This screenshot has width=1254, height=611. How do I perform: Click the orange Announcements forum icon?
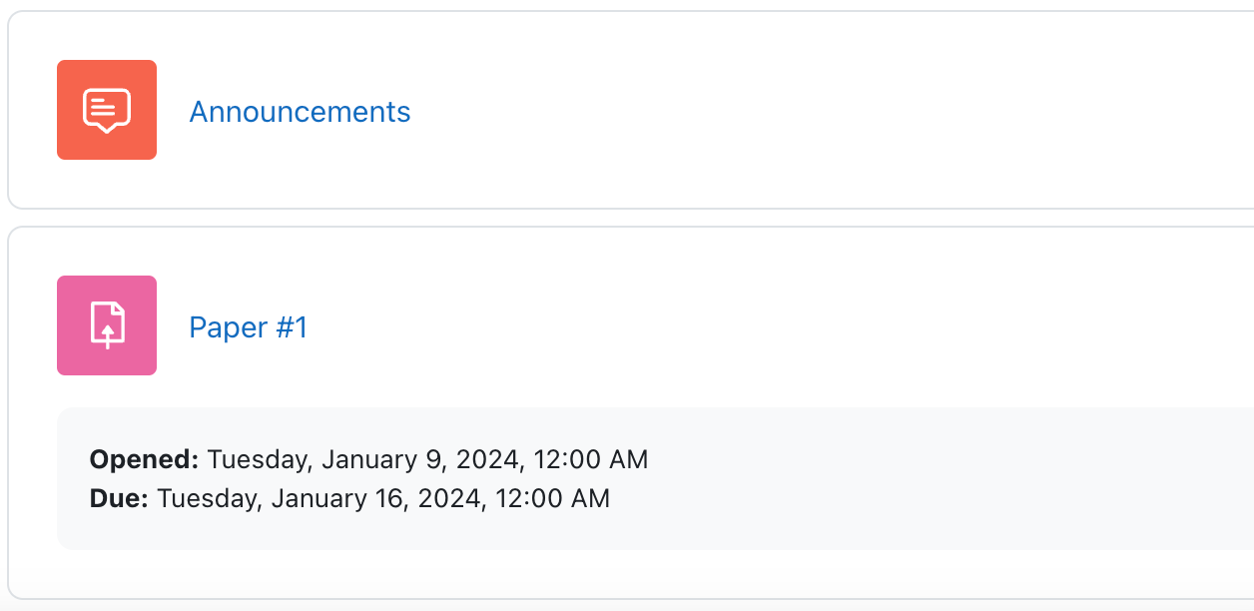(107, 110)
